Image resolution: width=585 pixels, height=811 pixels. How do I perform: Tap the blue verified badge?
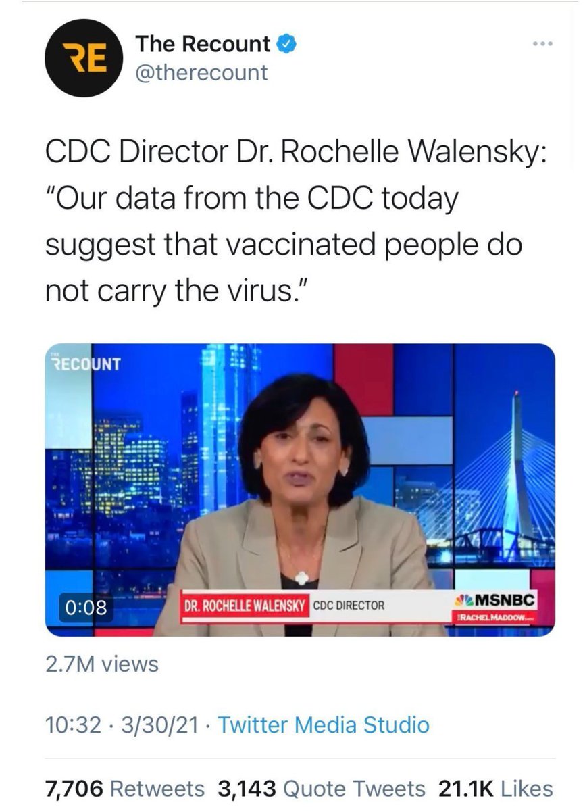286,45
